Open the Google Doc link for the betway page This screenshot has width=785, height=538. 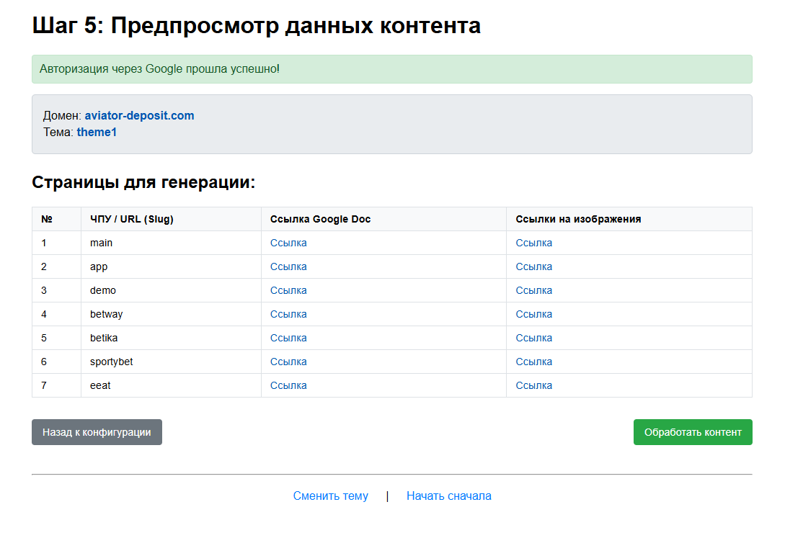[288, 314]
